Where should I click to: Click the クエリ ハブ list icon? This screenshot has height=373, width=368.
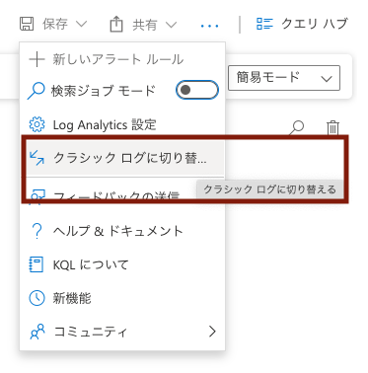point(264,24)
